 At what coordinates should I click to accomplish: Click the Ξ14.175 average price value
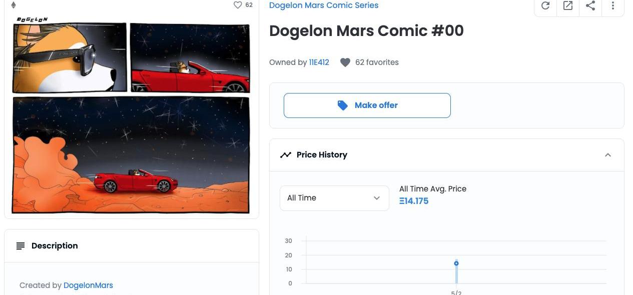pos(414,201)
